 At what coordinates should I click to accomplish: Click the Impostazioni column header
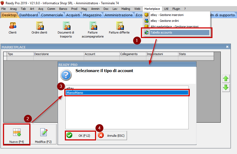coord(162,54)
